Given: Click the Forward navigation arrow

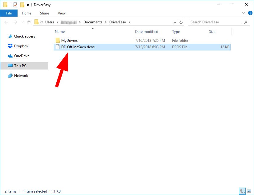Looking at the screenshot, I should [x=15, y=22].
